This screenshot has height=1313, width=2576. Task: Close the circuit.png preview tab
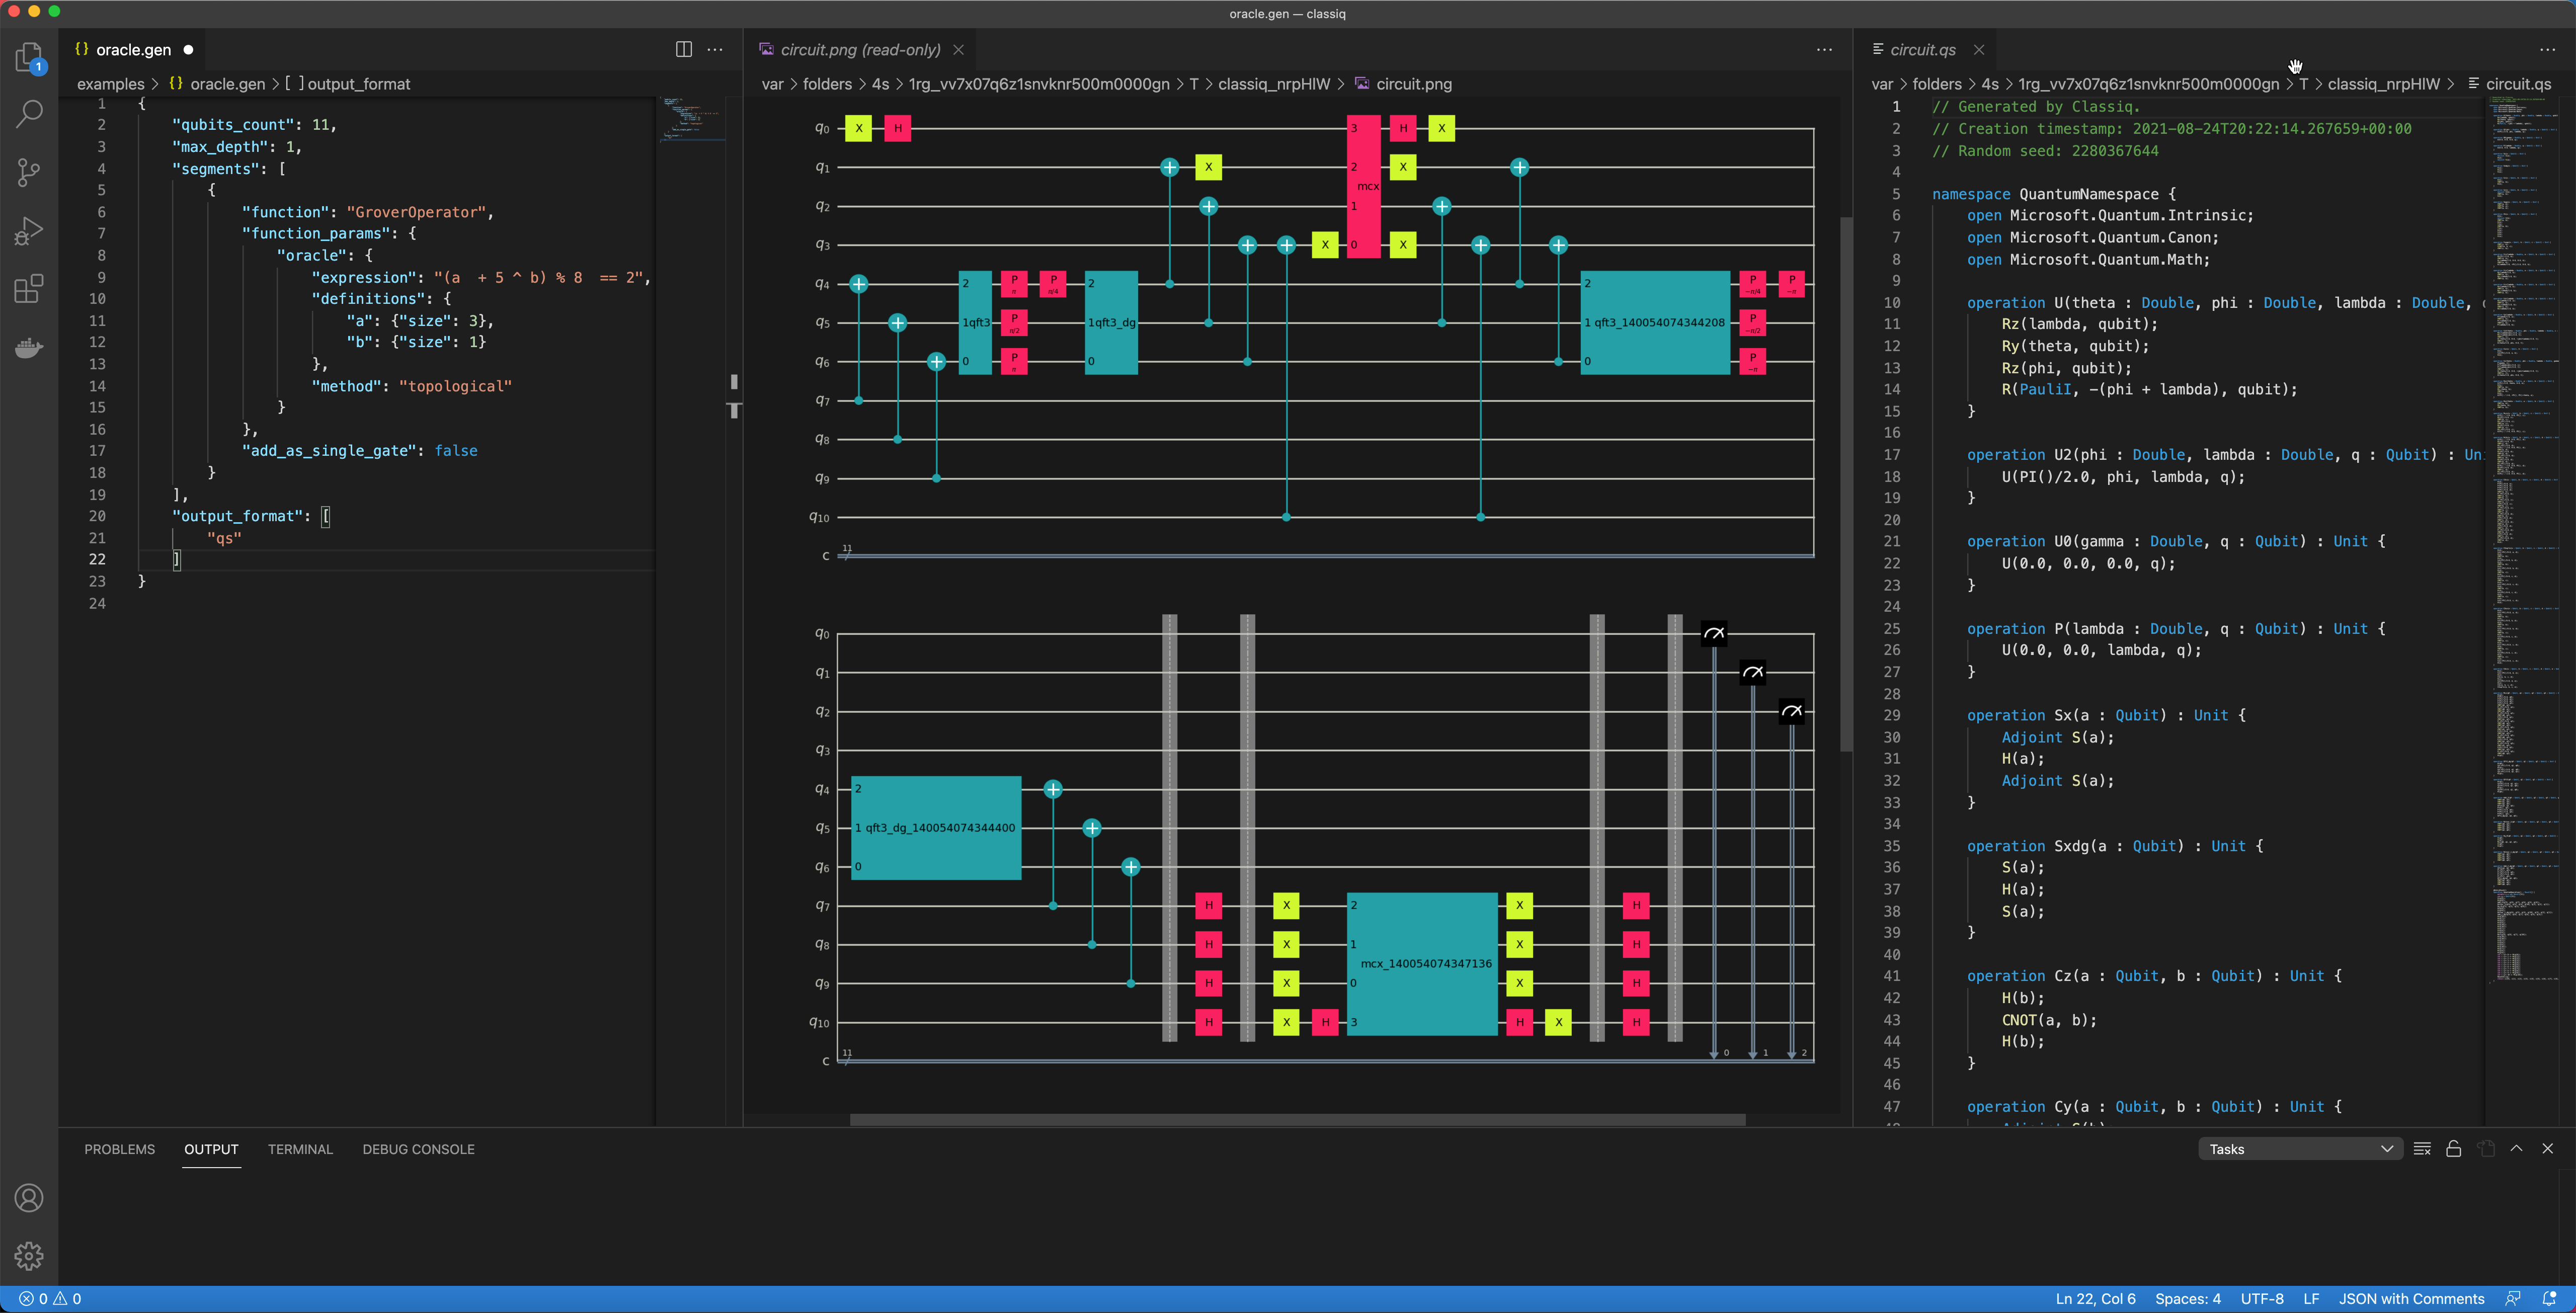(x=958, y=49)
